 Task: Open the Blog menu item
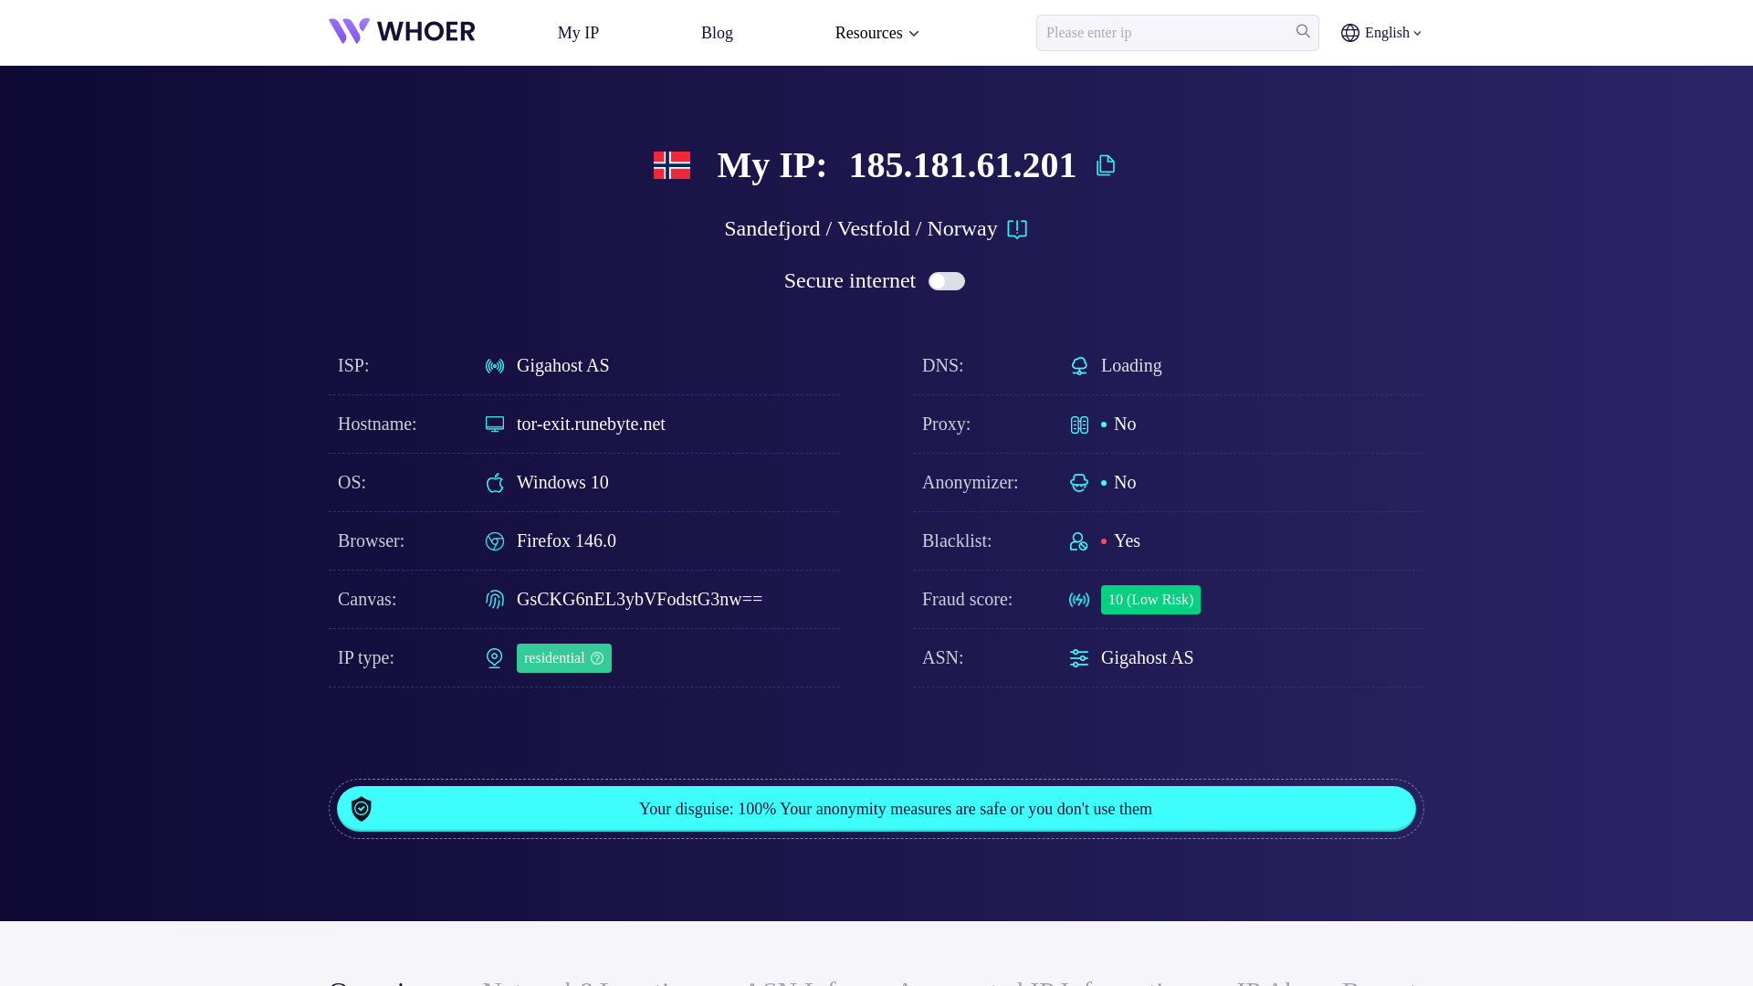[x=717, y=33]
